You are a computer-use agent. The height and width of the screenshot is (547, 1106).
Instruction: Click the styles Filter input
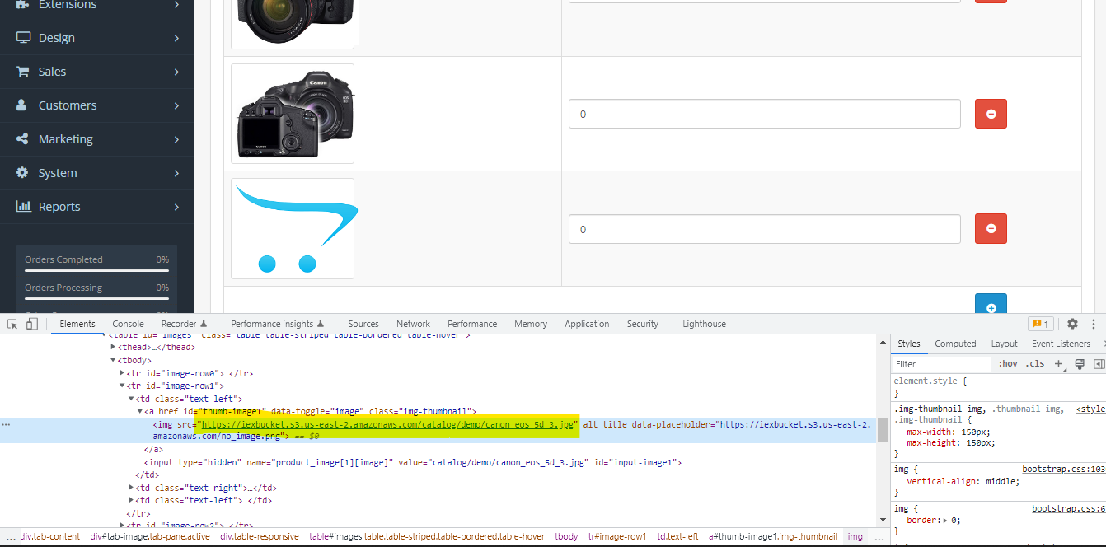click(x=941, y=363)
